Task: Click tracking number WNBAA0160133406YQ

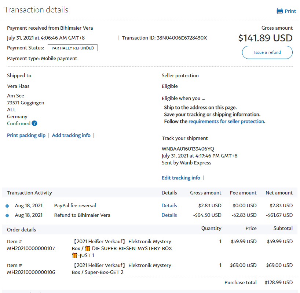Action: tap(188, 149)
